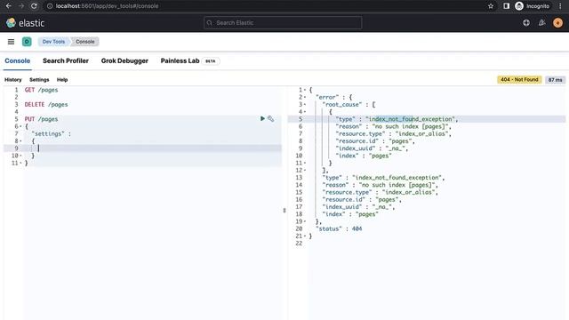Click the 404 - Not Found status badge
This screenshot has width=569, height=320.
[x=519, y=79]
